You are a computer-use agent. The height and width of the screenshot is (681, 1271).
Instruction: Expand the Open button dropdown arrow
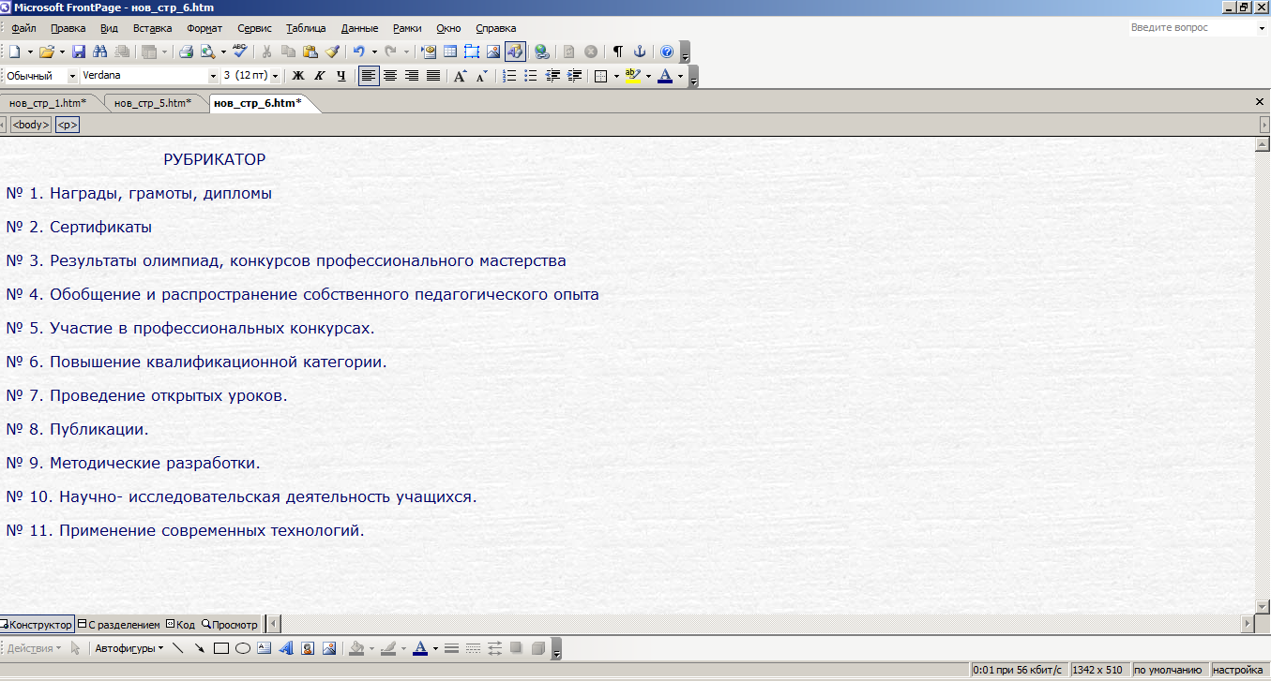62,52
